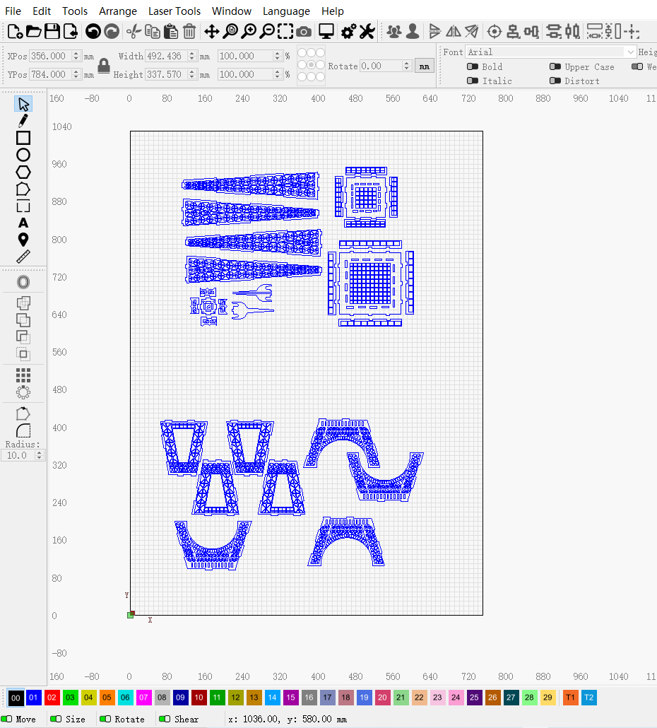Toggle the Rotate switch in status bar

(x=105, y=719)
